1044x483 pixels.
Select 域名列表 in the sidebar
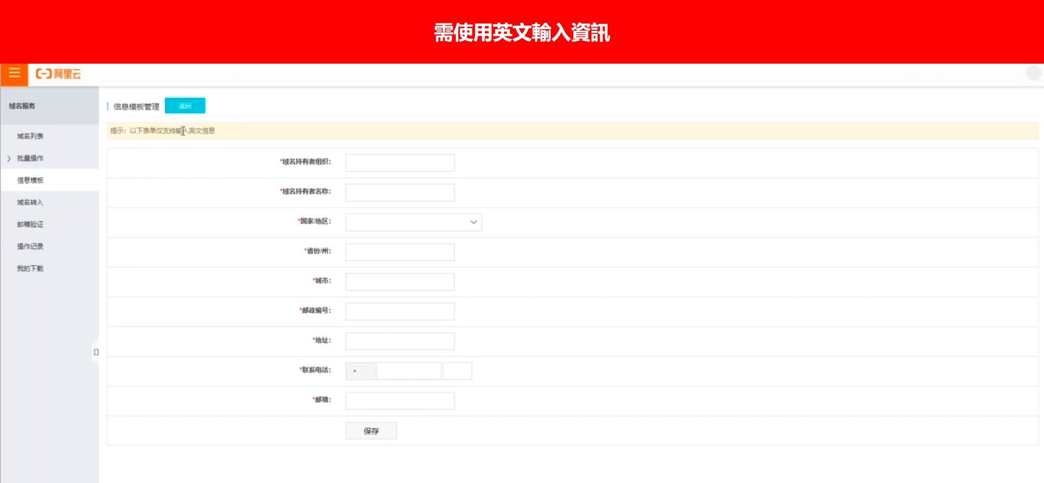point(30,136)
